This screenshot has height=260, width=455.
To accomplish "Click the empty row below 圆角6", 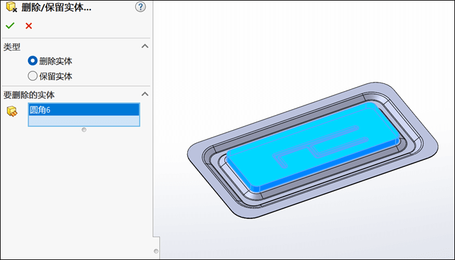I will tap(84, 121).
